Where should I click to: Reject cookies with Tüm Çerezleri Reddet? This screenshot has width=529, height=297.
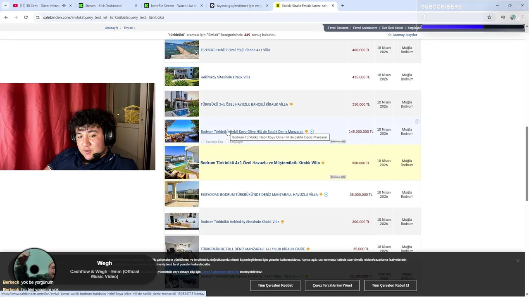(275, 285)
